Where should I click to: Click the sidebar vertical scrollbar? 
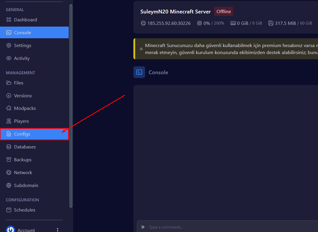(x=71, y=106)
